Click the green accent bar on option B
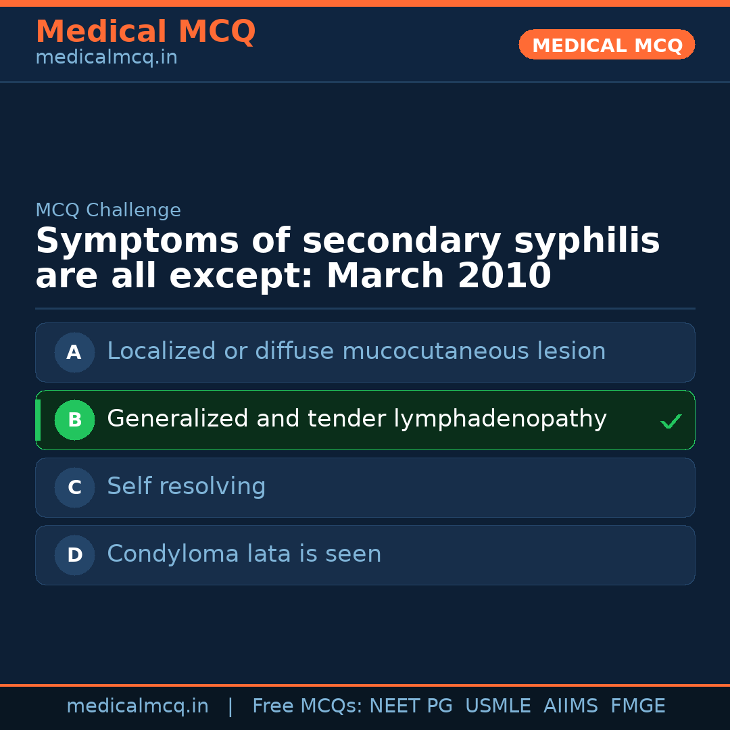 (x=38, y=420)
